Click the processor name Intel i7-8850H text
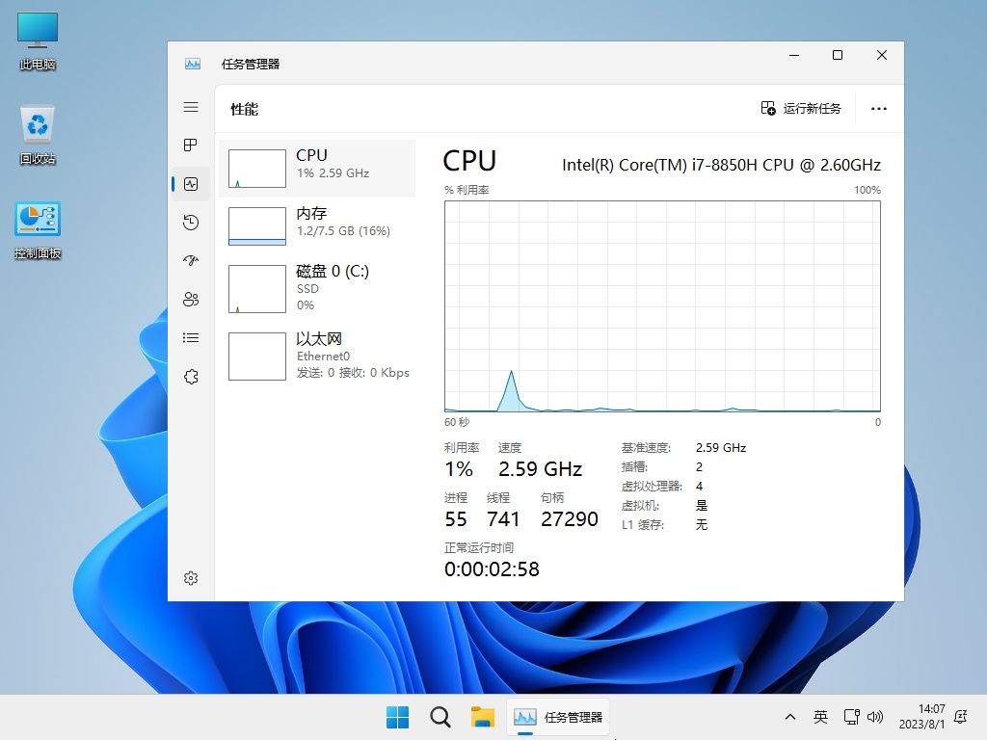 (721, 165)
